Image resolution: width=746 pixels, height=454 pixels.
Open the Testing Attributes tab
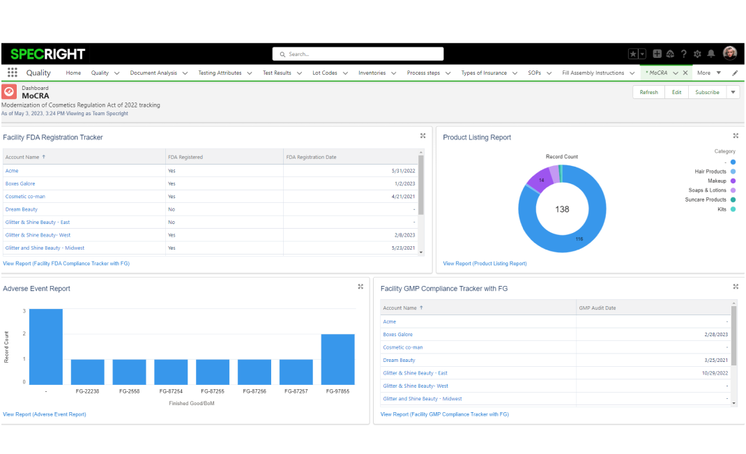220,73
